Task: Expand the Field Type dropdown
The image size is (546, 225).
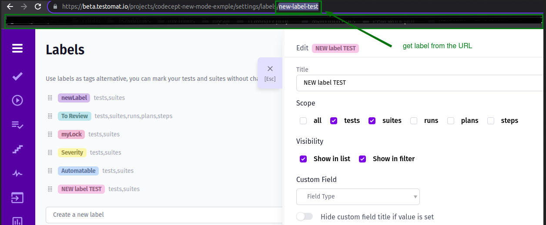Action: 358,196
